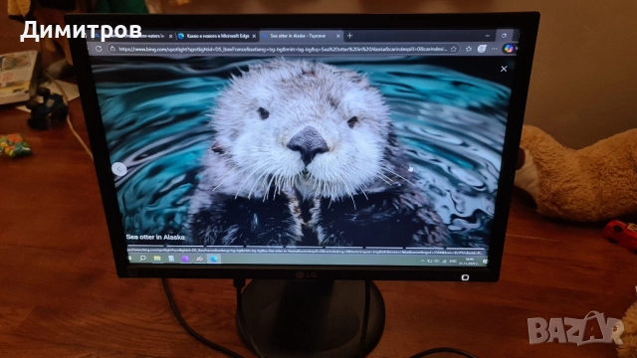The image size is (637, 358).
Task: Click the Sea otter in Alaska caption
Action: coord(155,237)
